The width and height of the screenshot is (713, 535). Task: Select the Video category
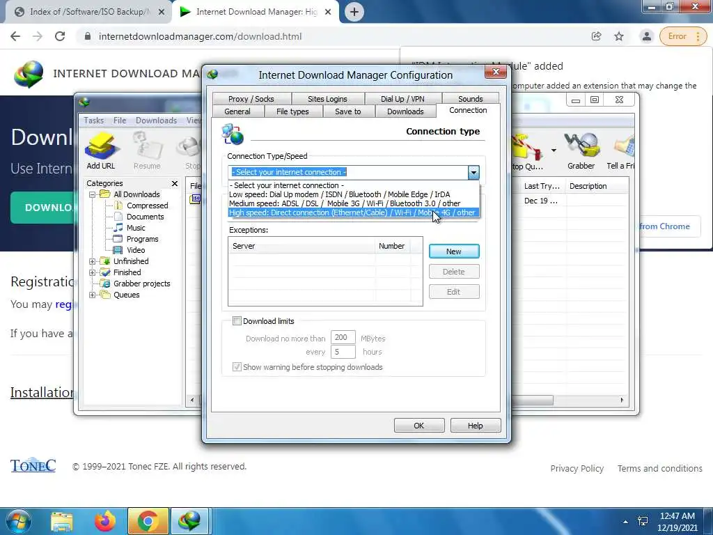(x=136, y=250)
